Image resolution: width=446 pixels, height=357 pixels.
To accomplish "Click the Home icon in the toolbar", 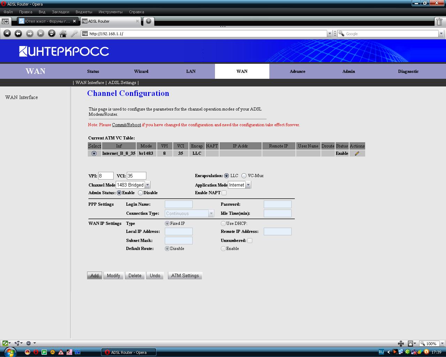I will coord(63,33).
